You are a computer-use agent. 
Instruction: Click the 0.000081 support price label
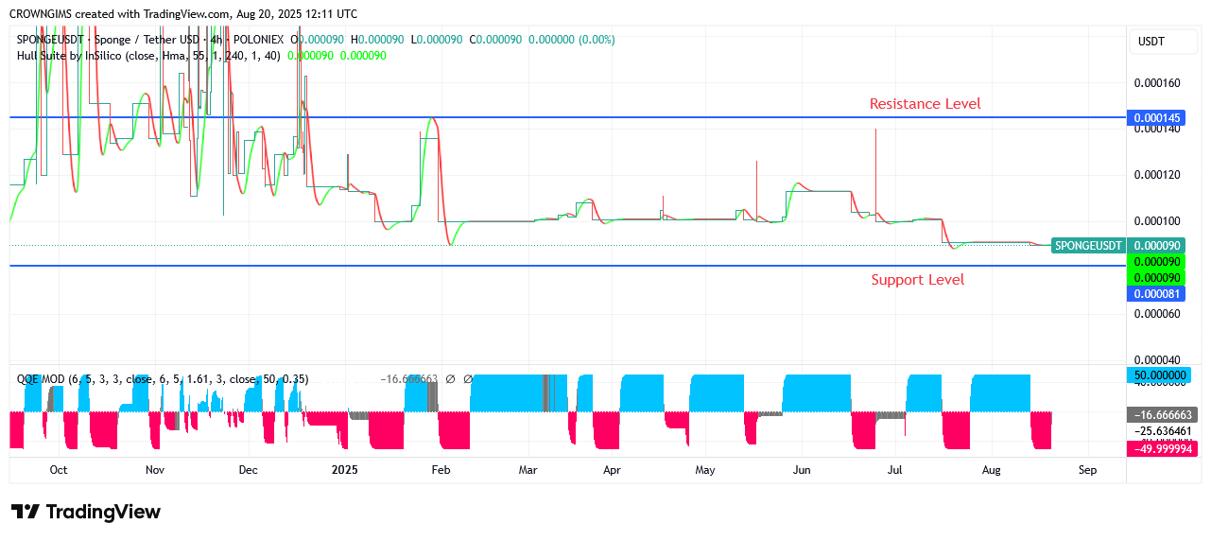coord(1156,294)
